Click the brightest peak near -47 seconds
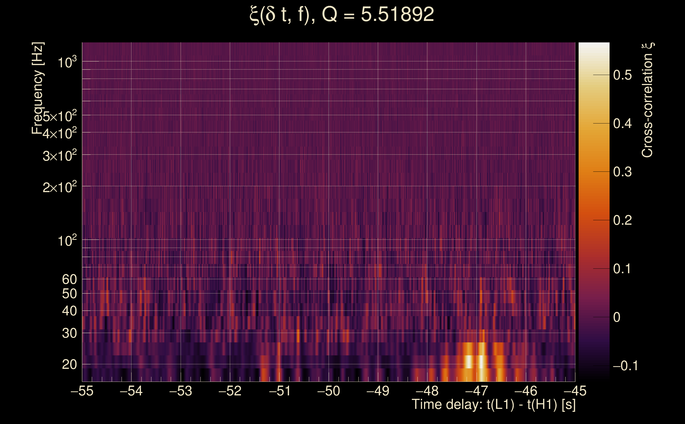The image size is (685, 424). (481, 362)
